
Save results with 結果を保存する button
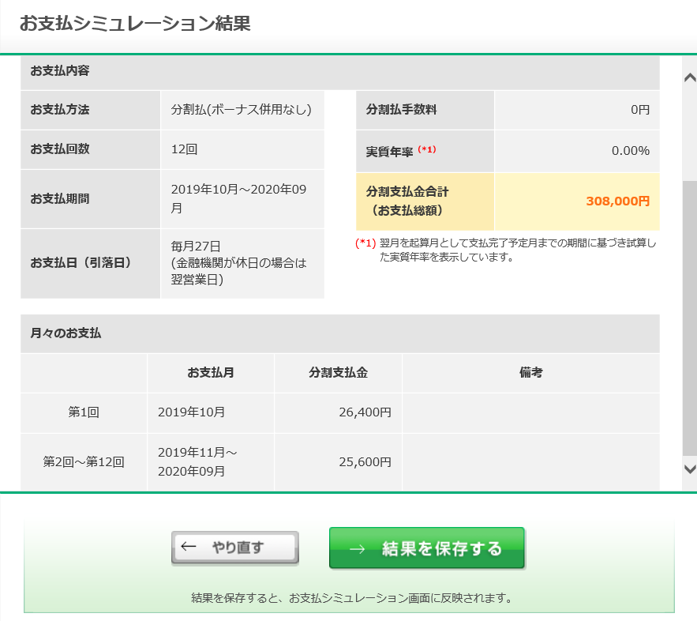427,548
